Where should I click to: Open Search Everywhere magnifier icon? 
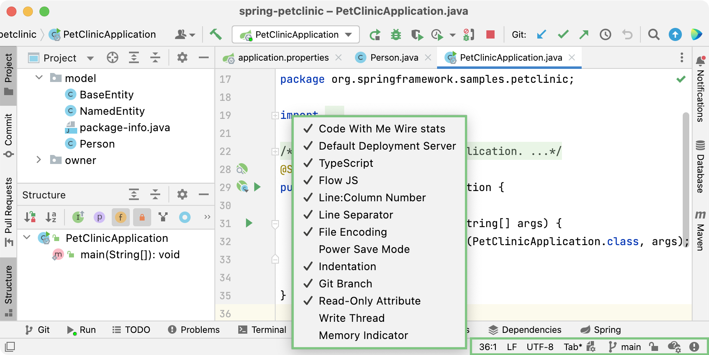coord(654,34)
